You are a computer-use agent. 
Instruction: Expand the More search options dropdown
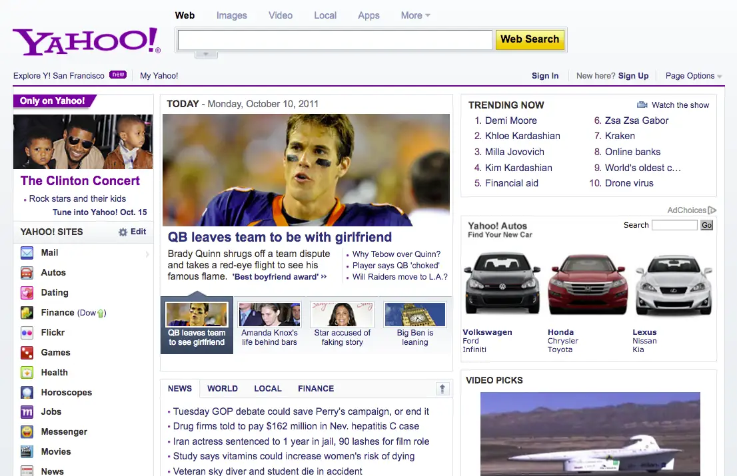pyautogui.click(x=415, y=15)
